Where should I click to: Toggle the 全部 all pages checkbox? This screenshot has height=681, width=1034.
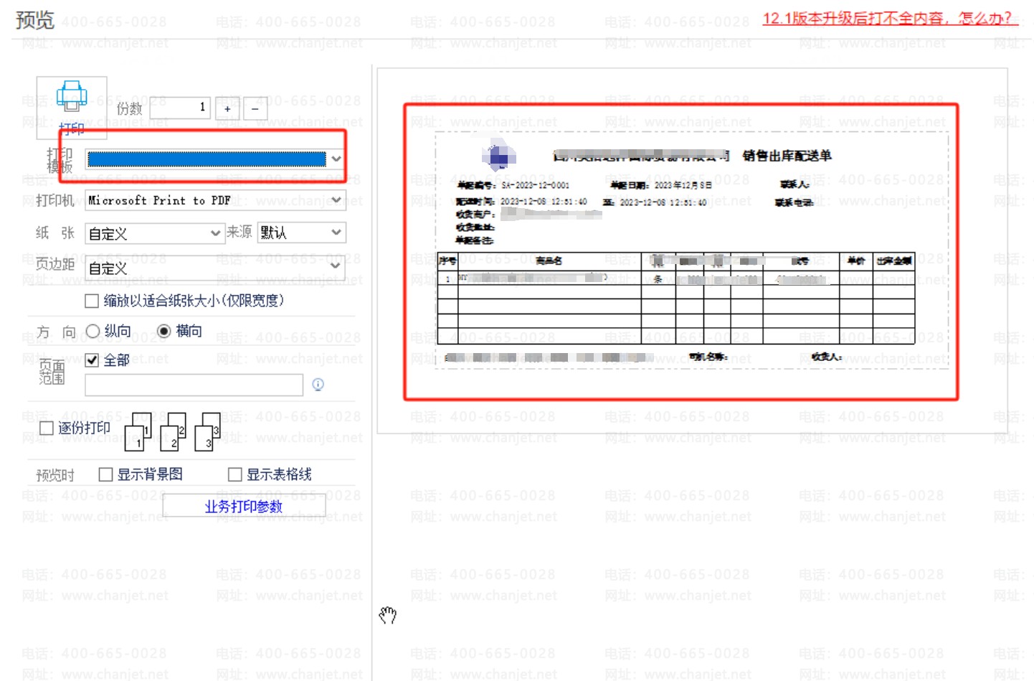92,360
